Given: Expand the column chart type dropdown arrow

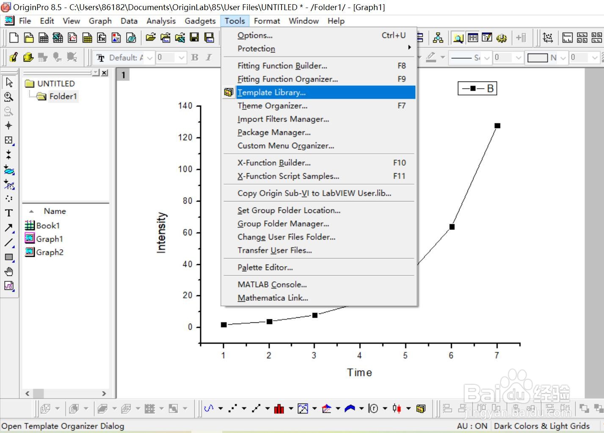Looking at the screenshot, I should click(291, 408).
